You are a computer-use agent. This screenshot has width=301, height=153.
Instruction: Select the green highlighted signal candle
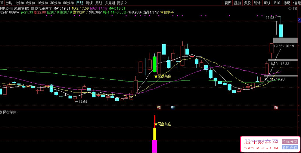(154, 64)
